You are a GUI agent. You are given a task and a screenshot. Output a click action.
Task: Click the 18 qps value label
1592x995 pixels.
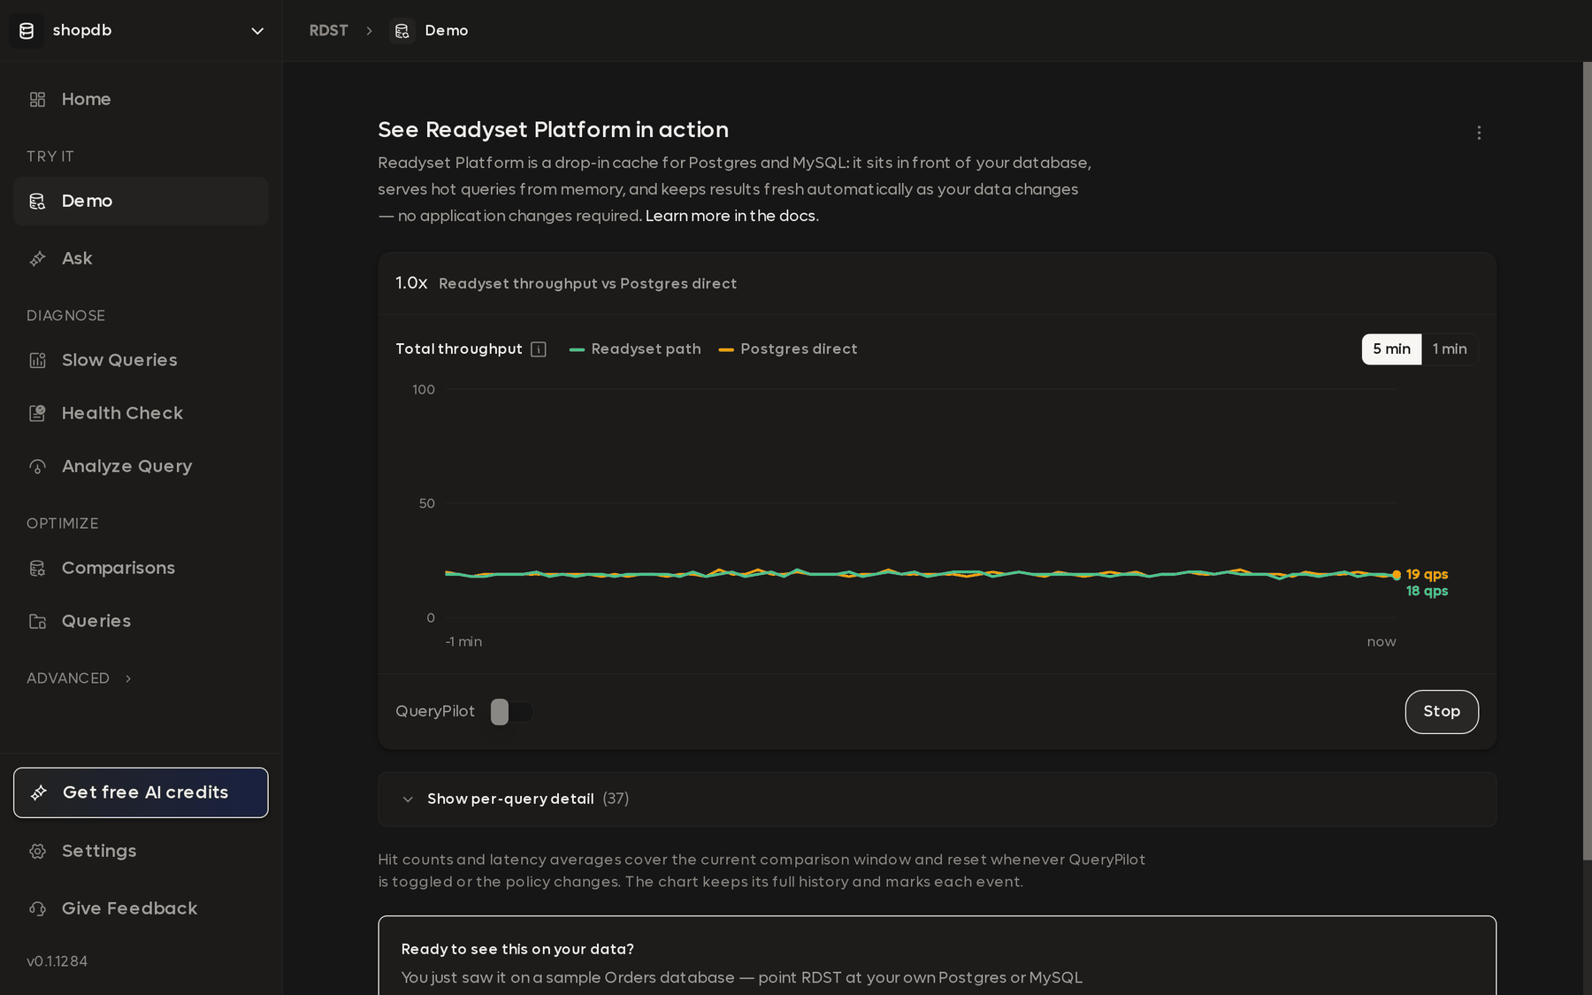pyautogui.click(x=1427, y=592)
